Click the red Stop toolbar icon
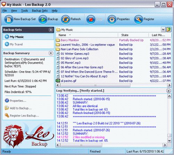Screen dimensions: 174x155 [91, 19]
